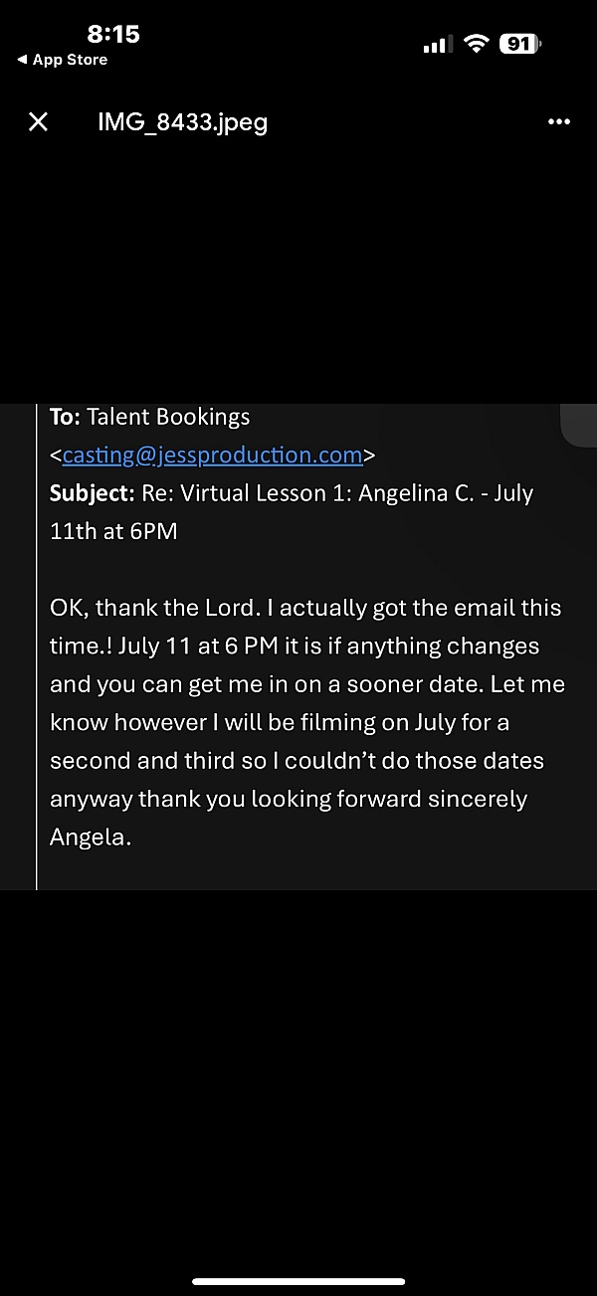Tap the gray rounded handle at image's right edge
The image size is (597, 1296).
click(579, 426)
